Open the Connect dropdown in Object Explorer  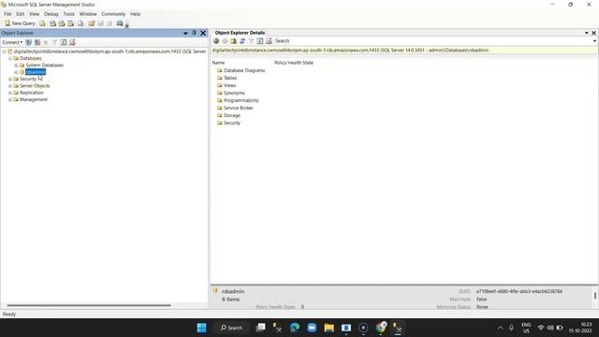pos(12,42)
